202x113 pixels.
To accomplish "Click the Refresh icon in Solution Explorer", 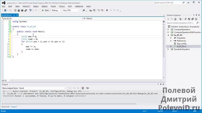I will tap(189, 19).
